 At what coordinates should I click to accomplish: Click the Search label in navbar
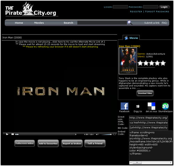[69, 23]
